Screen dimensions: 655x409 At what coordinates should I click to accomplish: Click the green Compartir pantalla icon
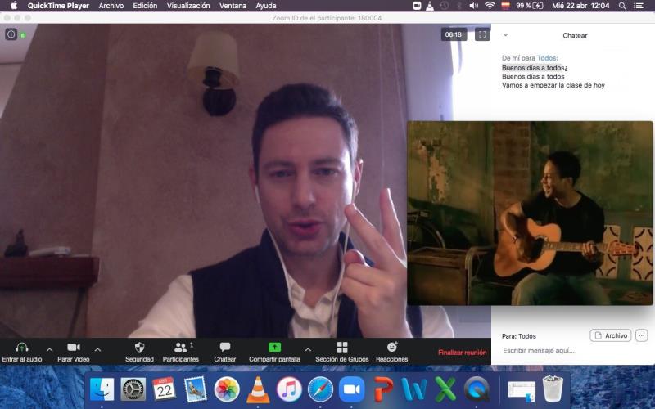(274, 347)
